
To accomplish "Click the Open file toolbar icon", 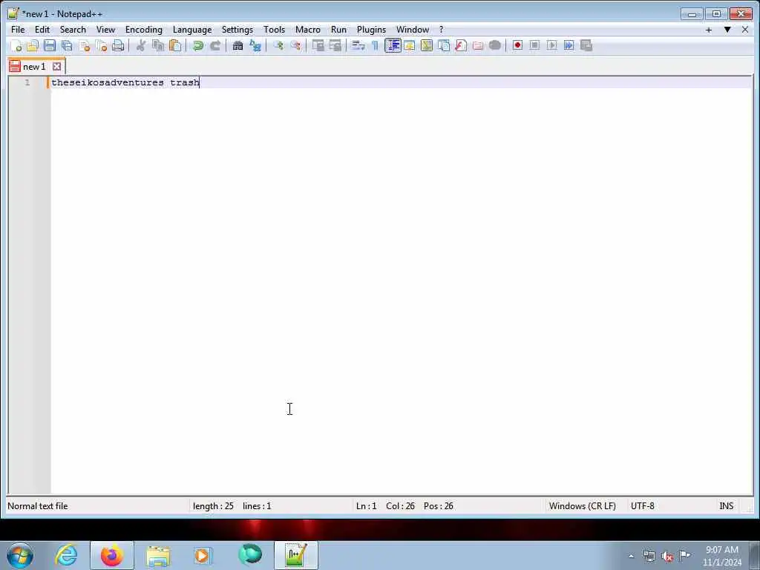I will (33, 45).
